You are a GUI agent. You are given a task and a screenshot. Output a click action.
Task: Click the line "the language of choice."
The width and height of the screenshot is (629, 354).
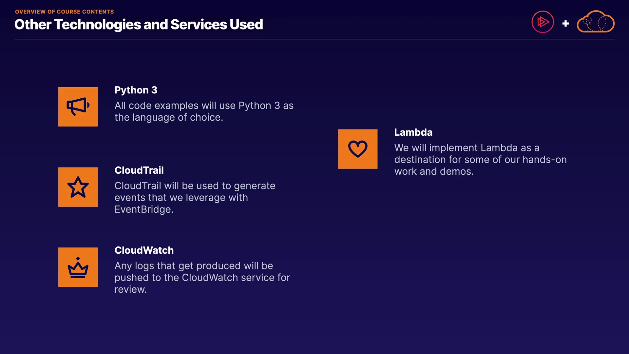tap(169, 117)
